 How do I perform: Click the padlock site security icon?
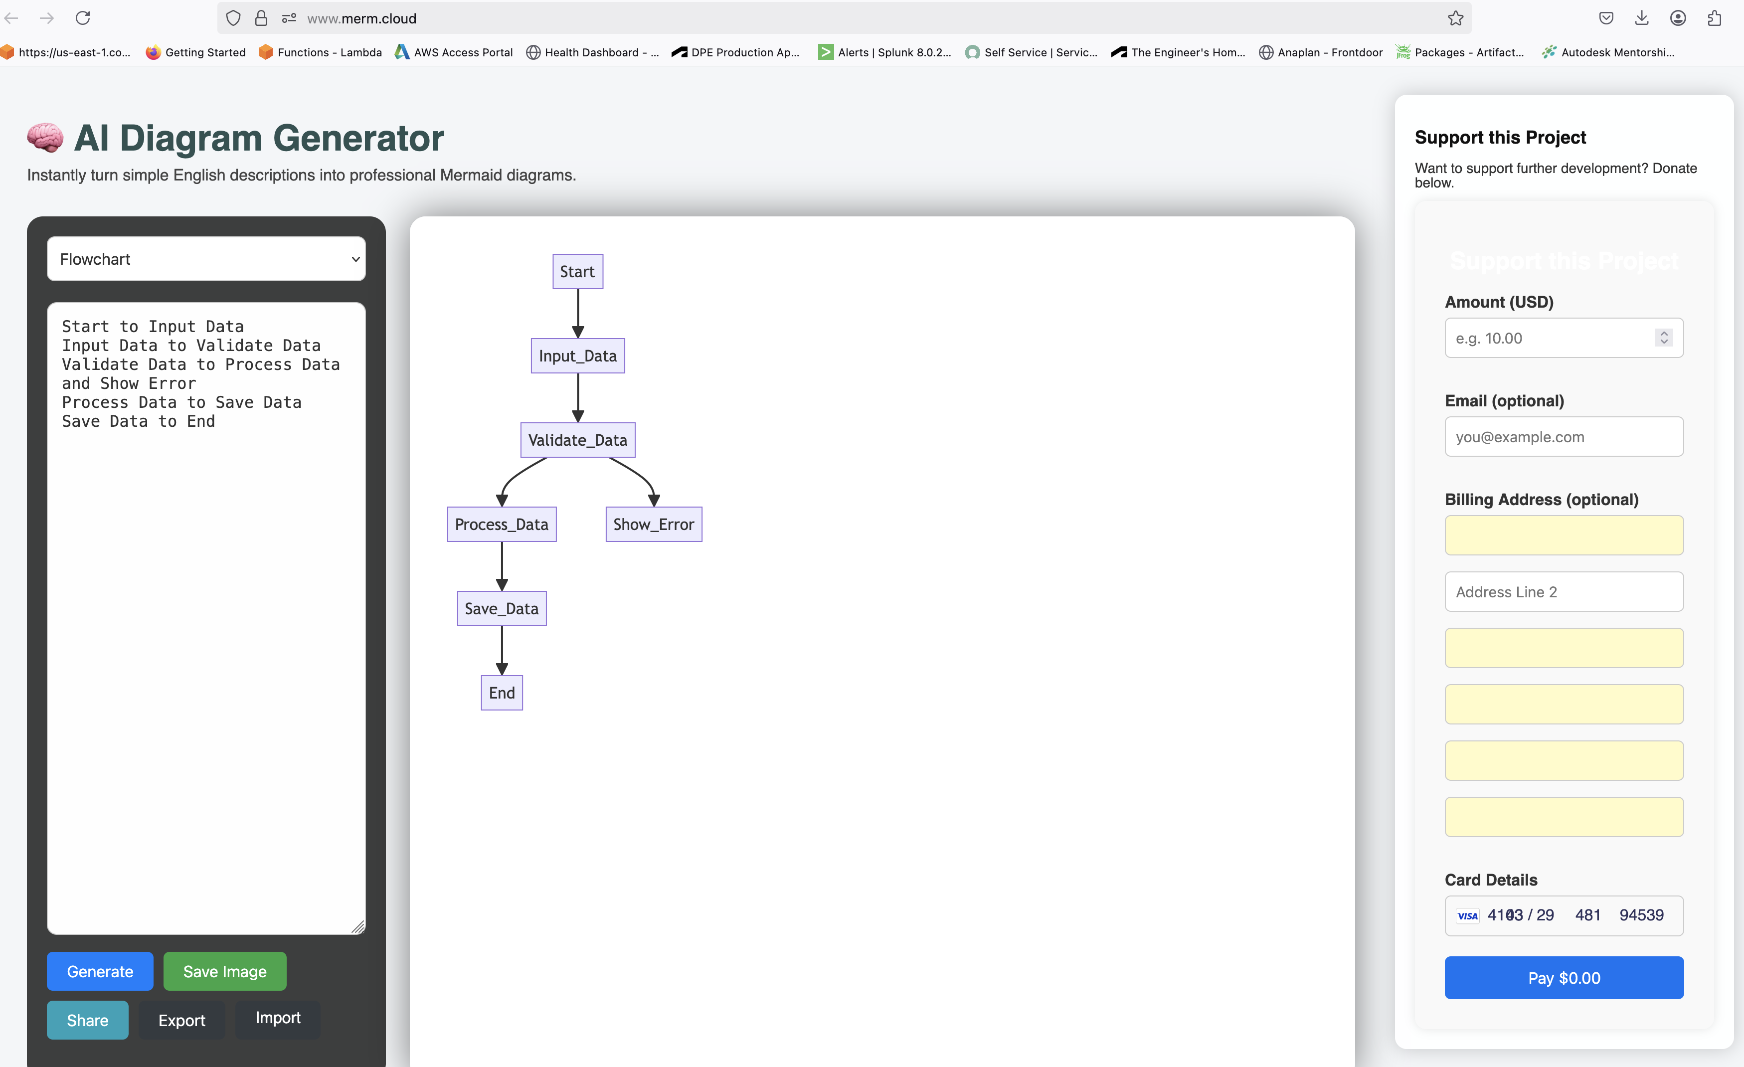[261, 18]
